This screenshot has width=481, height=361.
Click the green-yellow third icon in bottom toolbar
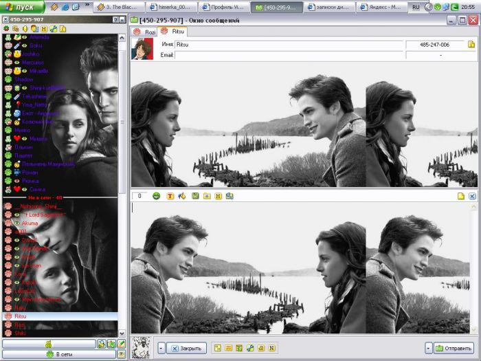239,348
